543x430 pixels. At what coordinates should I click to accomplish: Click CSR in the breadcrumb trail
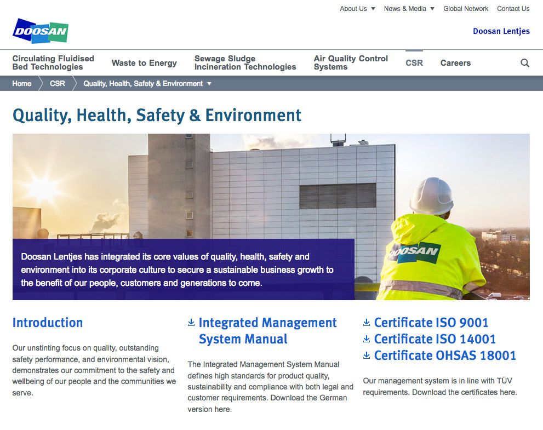coord(58,83)
